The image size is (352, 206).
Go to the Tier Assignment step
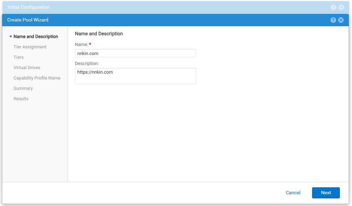coord(30,47)
